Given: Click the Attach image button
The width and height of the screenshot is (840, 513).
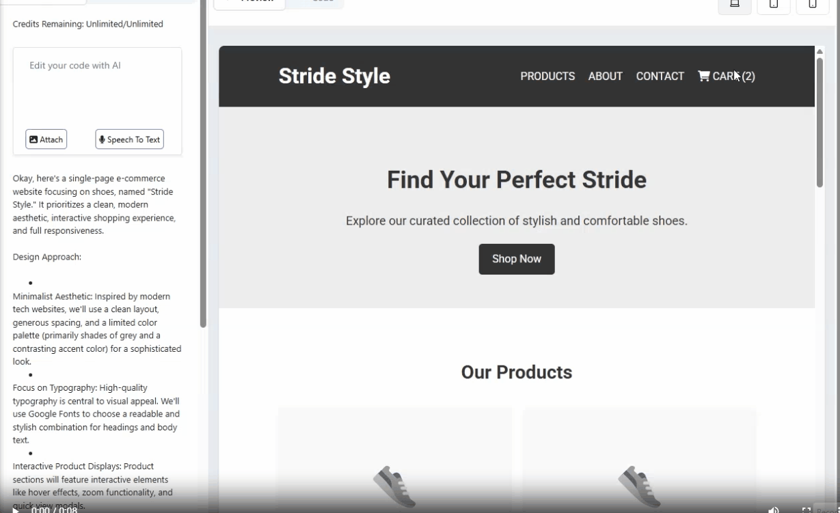Looking at the screenshot, I should click(x=46, y=139).
